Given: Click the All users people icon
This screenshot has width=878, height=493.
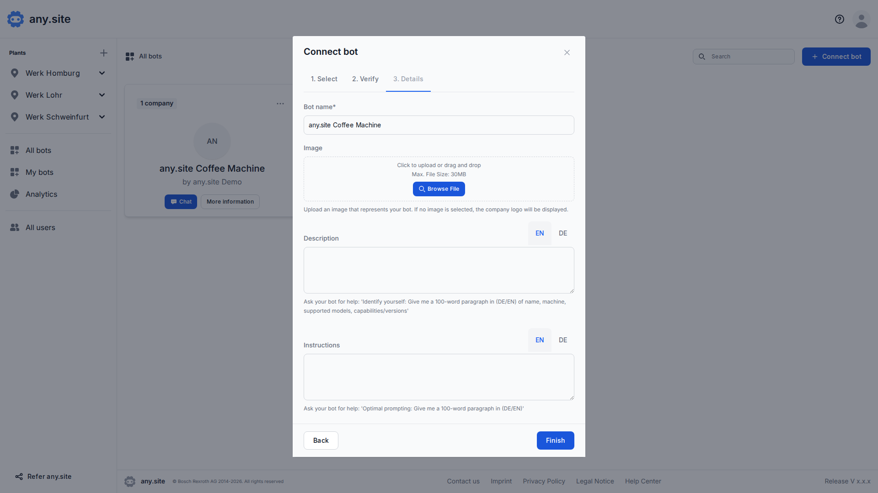Looking at the screenshot, I should pos(15,227).
